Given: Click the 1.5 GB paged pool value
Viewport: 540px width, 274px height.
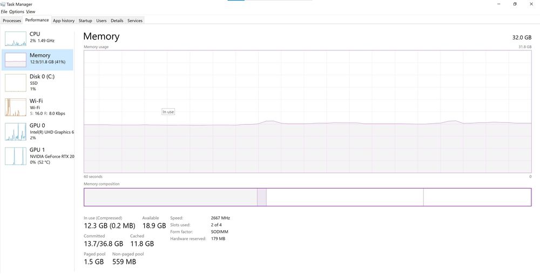Looking at the screenshot, I should click(93, 262).
